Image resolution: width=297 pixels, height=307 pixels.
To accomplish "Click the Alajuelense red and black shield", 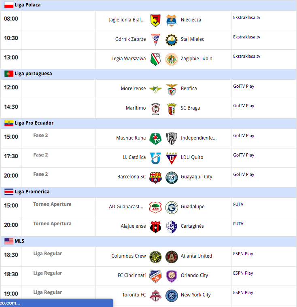I will (x=155, y=227).
